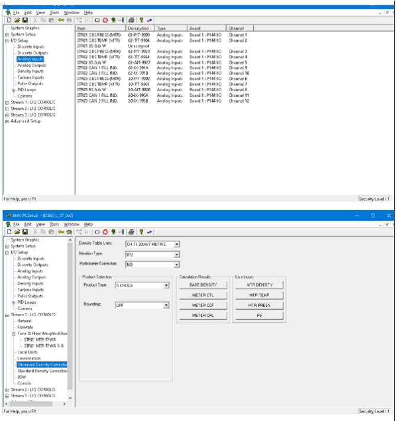
Task: Click Open folder icon in upper window toolbar
Action: pos(17,20)
